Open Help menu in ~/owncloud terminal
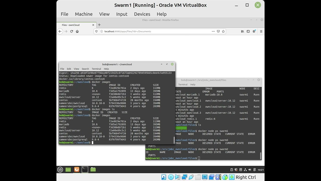This screenshot has width=321, height=181. click(106, 69)
